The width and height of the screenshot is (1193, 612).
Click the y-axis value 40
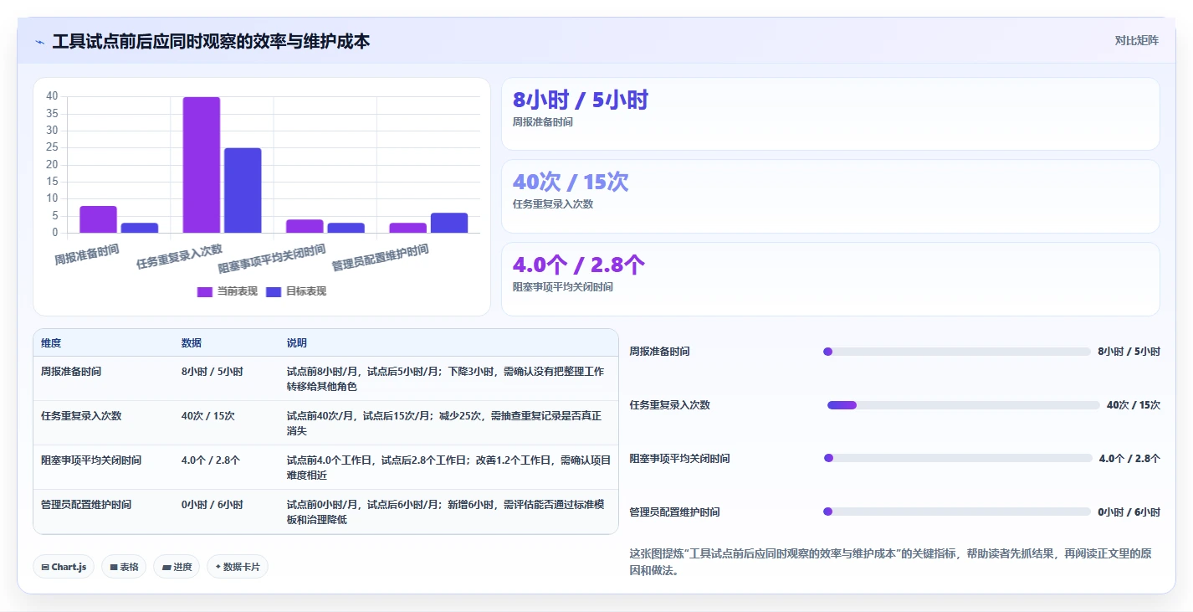point(52,96)
